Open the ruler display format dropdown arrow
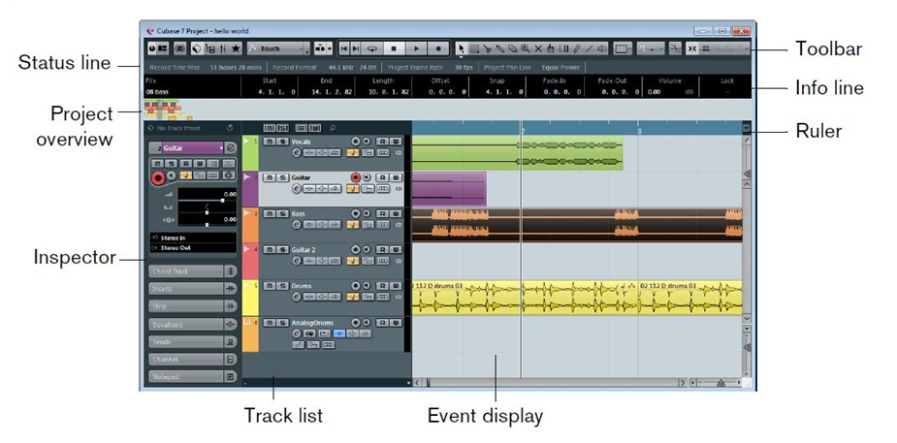Screen dimensions: 897x443 tap(746, 128)
